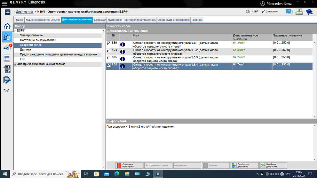The height and width of the screenshot is (178, 317).
Task: Click the Информация button
Action: tap(187, 165)
